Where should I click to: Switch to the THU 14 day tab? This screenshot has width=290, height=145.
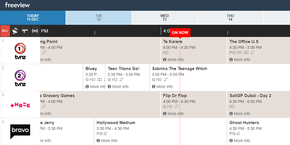tap(230, 18)
